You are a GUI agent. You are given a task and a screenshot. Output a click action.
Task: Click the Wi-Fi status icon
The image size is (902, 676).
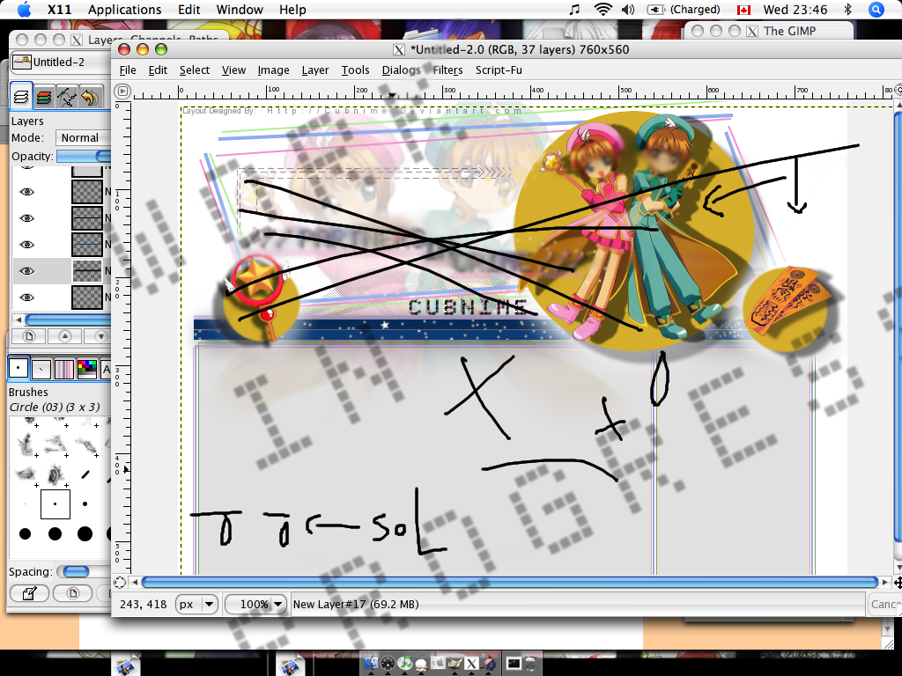coord(603,10)
